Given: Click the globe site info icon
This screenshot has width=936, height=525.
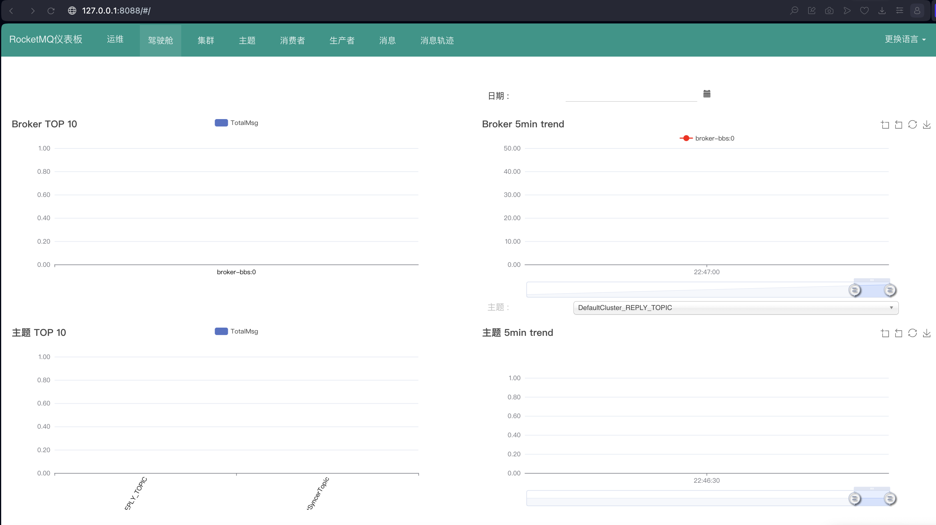Looking at the screenshot, I should coord(72,11).
